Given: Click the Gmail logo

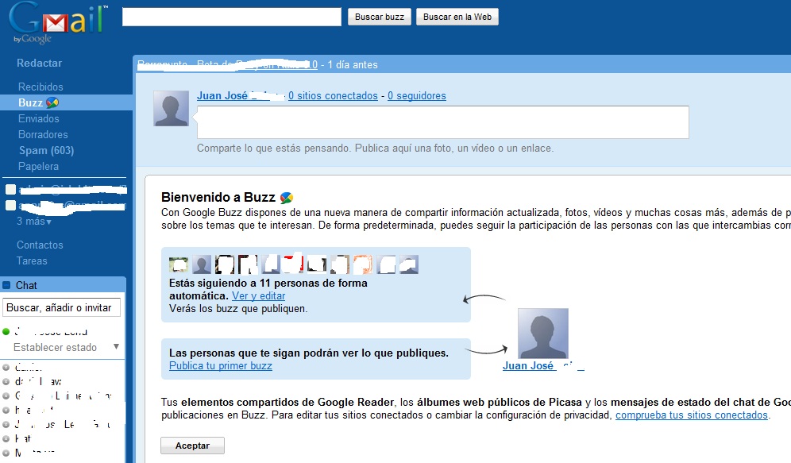Looking at the screenshot, I should (57, 23).
